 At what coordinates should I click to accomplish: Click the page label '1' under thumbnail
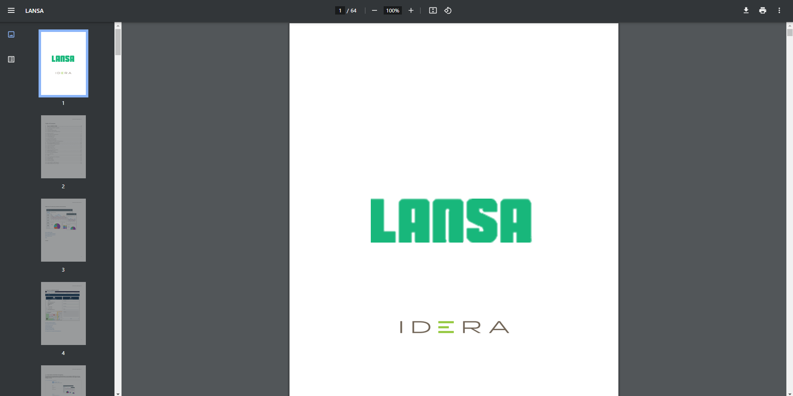pos(63,103)
